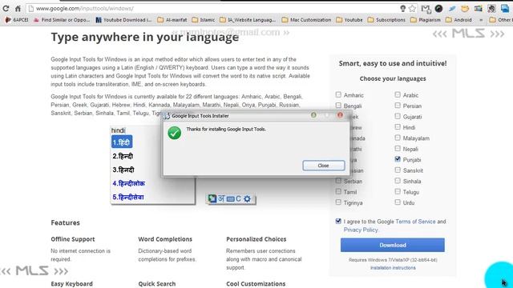Expand the Youtube bookmarks folder
513x288 pixels.
[349, 20]
